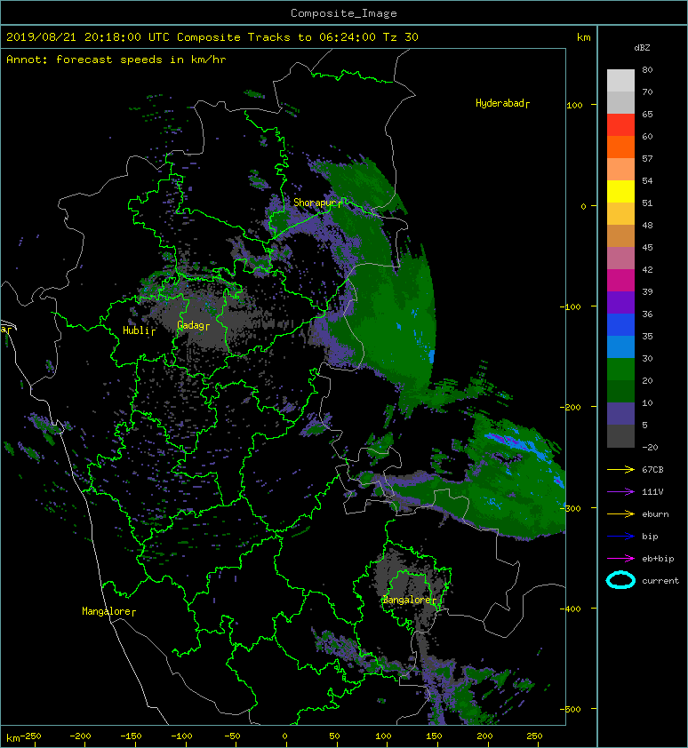This screenshot has height=748, width=688.
Task: Select the red 65–60 dBZ swatch
Action: [x=620, y=125]
